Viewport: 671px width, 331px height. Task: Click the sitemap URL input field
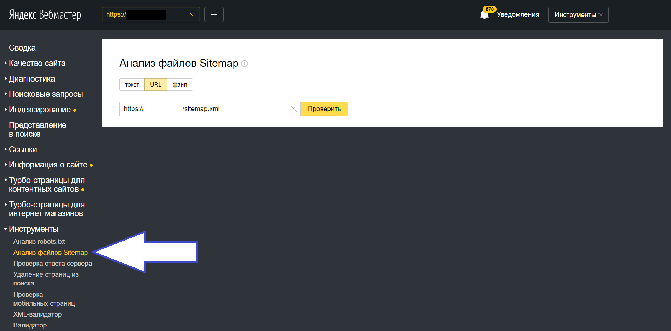click(205, 109)
